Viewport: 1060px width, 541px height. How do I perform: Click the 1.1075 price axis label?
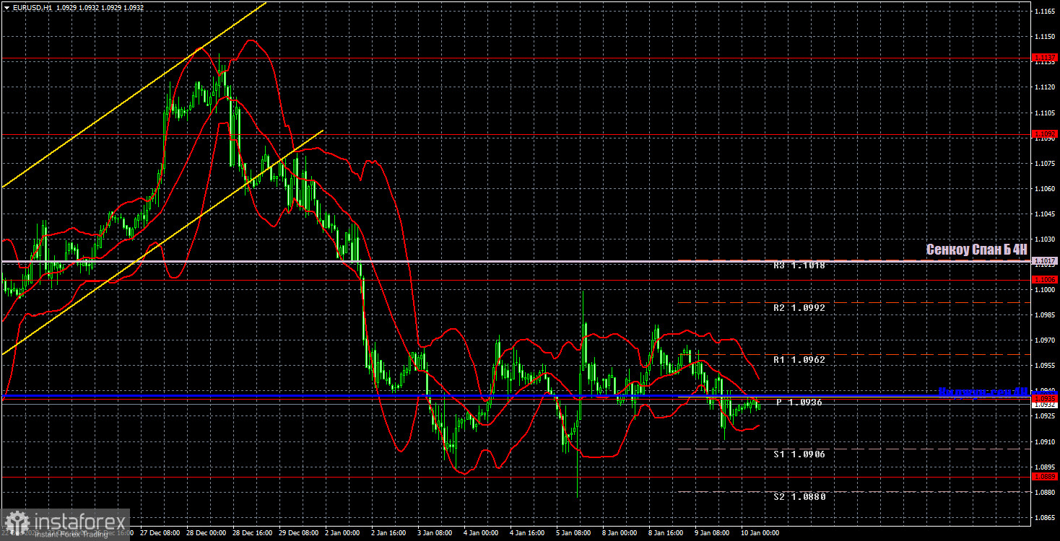(1046, 164)
